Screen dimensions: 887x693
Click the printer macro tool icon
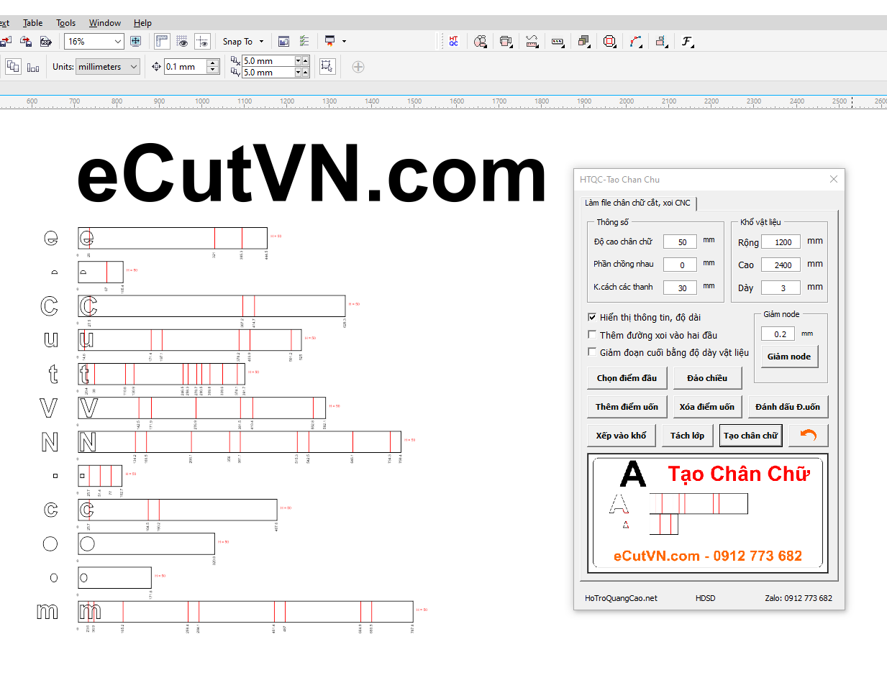coord(506,41)
